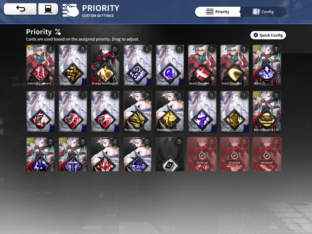Click the back arrow button

coord(20,9)
